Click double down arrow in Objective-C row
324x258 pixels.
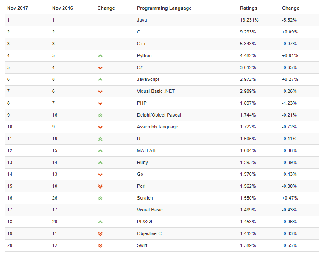pos(100,233)
